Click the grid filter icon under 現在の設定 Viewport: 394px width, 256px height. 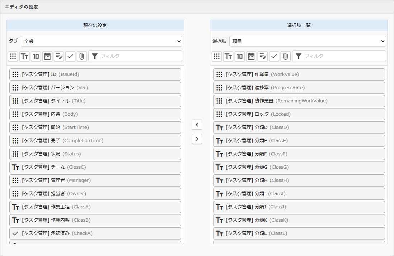tap(13, 56)
